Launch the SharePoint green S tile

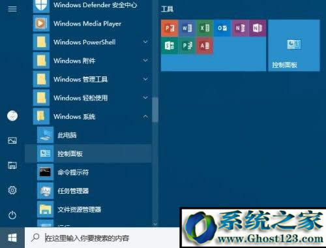170,46
